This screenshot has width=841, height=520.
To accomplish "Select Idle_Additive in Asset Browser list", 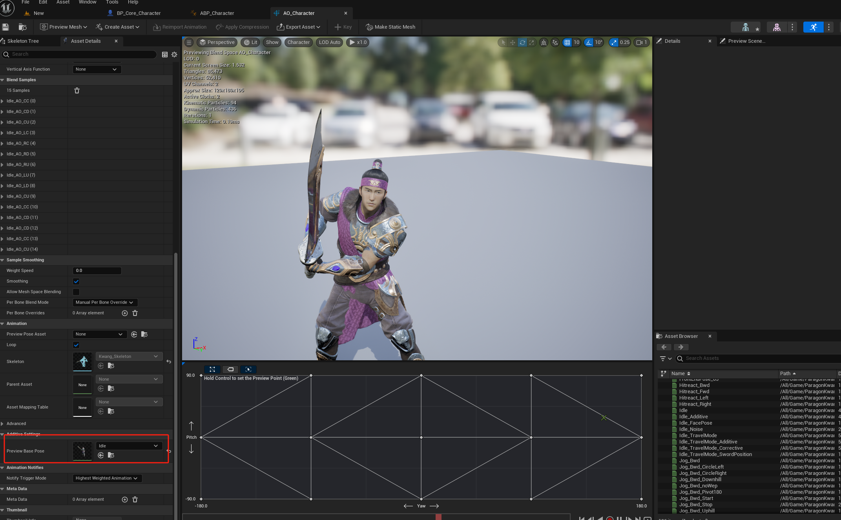I will click(x=693, y=417).
